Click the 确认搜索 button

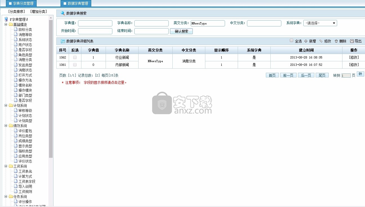pyautogui.click(x=181, y=31)
